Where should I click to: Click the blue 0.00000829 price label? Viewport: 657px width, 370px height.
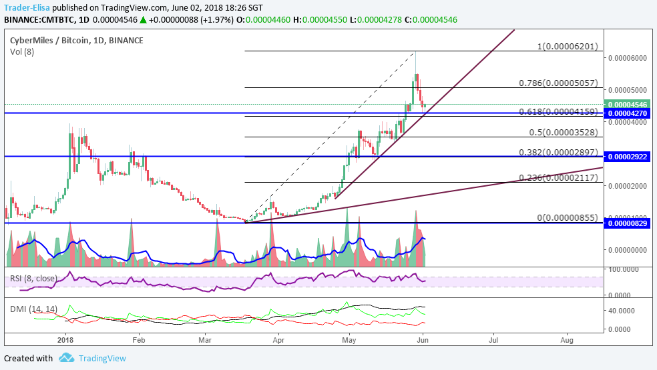pyautogui.click(x=628, y=223)
